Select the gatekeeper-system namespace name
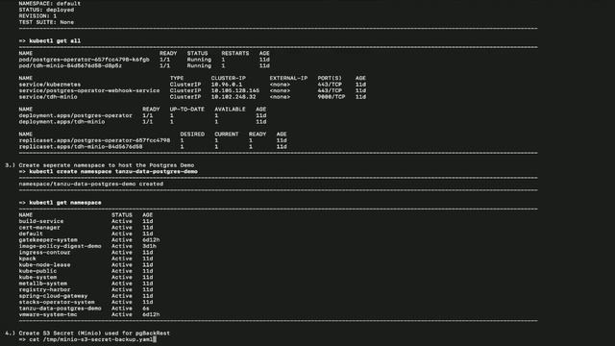 pyautogui.click(x=48, y=240)
